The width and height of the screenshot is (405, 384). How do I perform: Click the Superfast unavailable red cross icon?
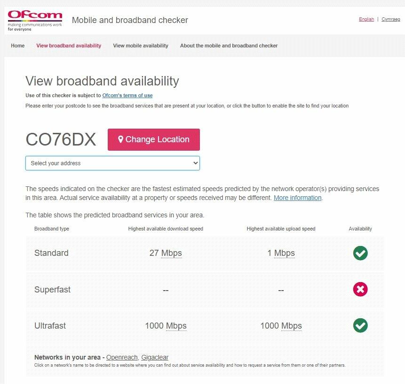pyautogui.click(x=360, y=289)
